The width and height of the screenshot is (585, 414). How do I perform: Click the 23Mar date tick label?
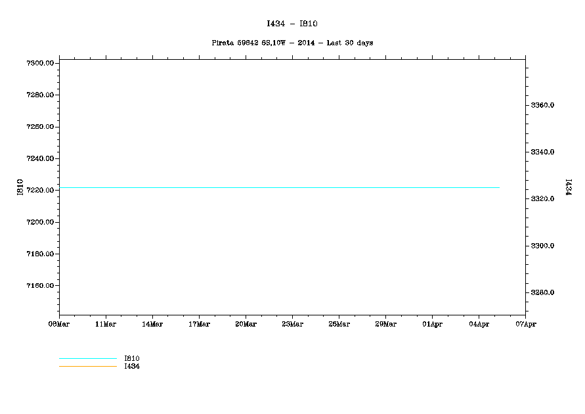tap(292, 324)
